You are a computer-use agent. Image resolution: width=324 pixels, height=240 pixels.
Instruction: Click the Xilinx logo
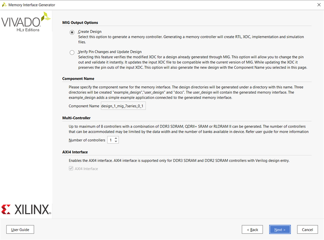click(x=26, y=209)
